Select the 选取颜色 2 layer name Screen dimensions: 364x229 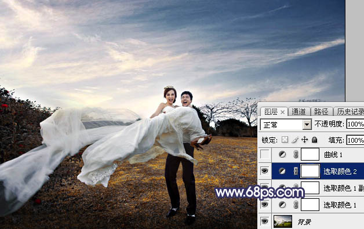[340, 172]
